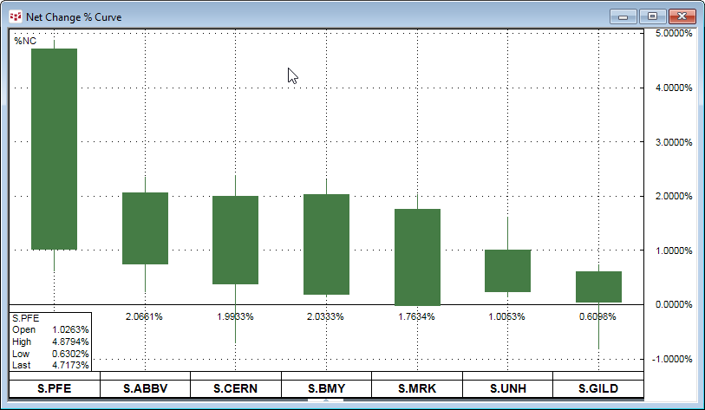705x410 pixels.
Task: Select the S.PFE symbol label
Action: click(x=55, y=388)
